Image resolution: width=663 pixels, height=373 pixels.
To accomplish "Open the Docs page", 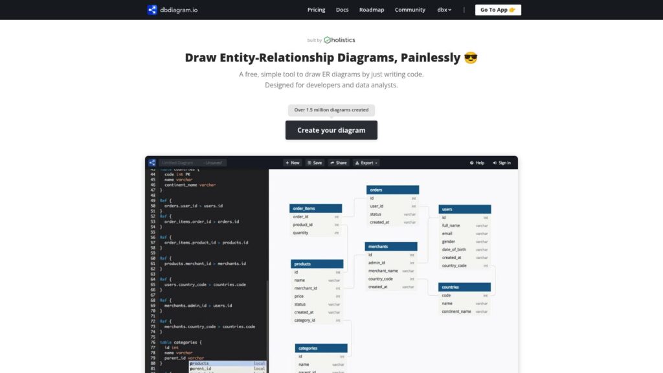I will [342, 10].
